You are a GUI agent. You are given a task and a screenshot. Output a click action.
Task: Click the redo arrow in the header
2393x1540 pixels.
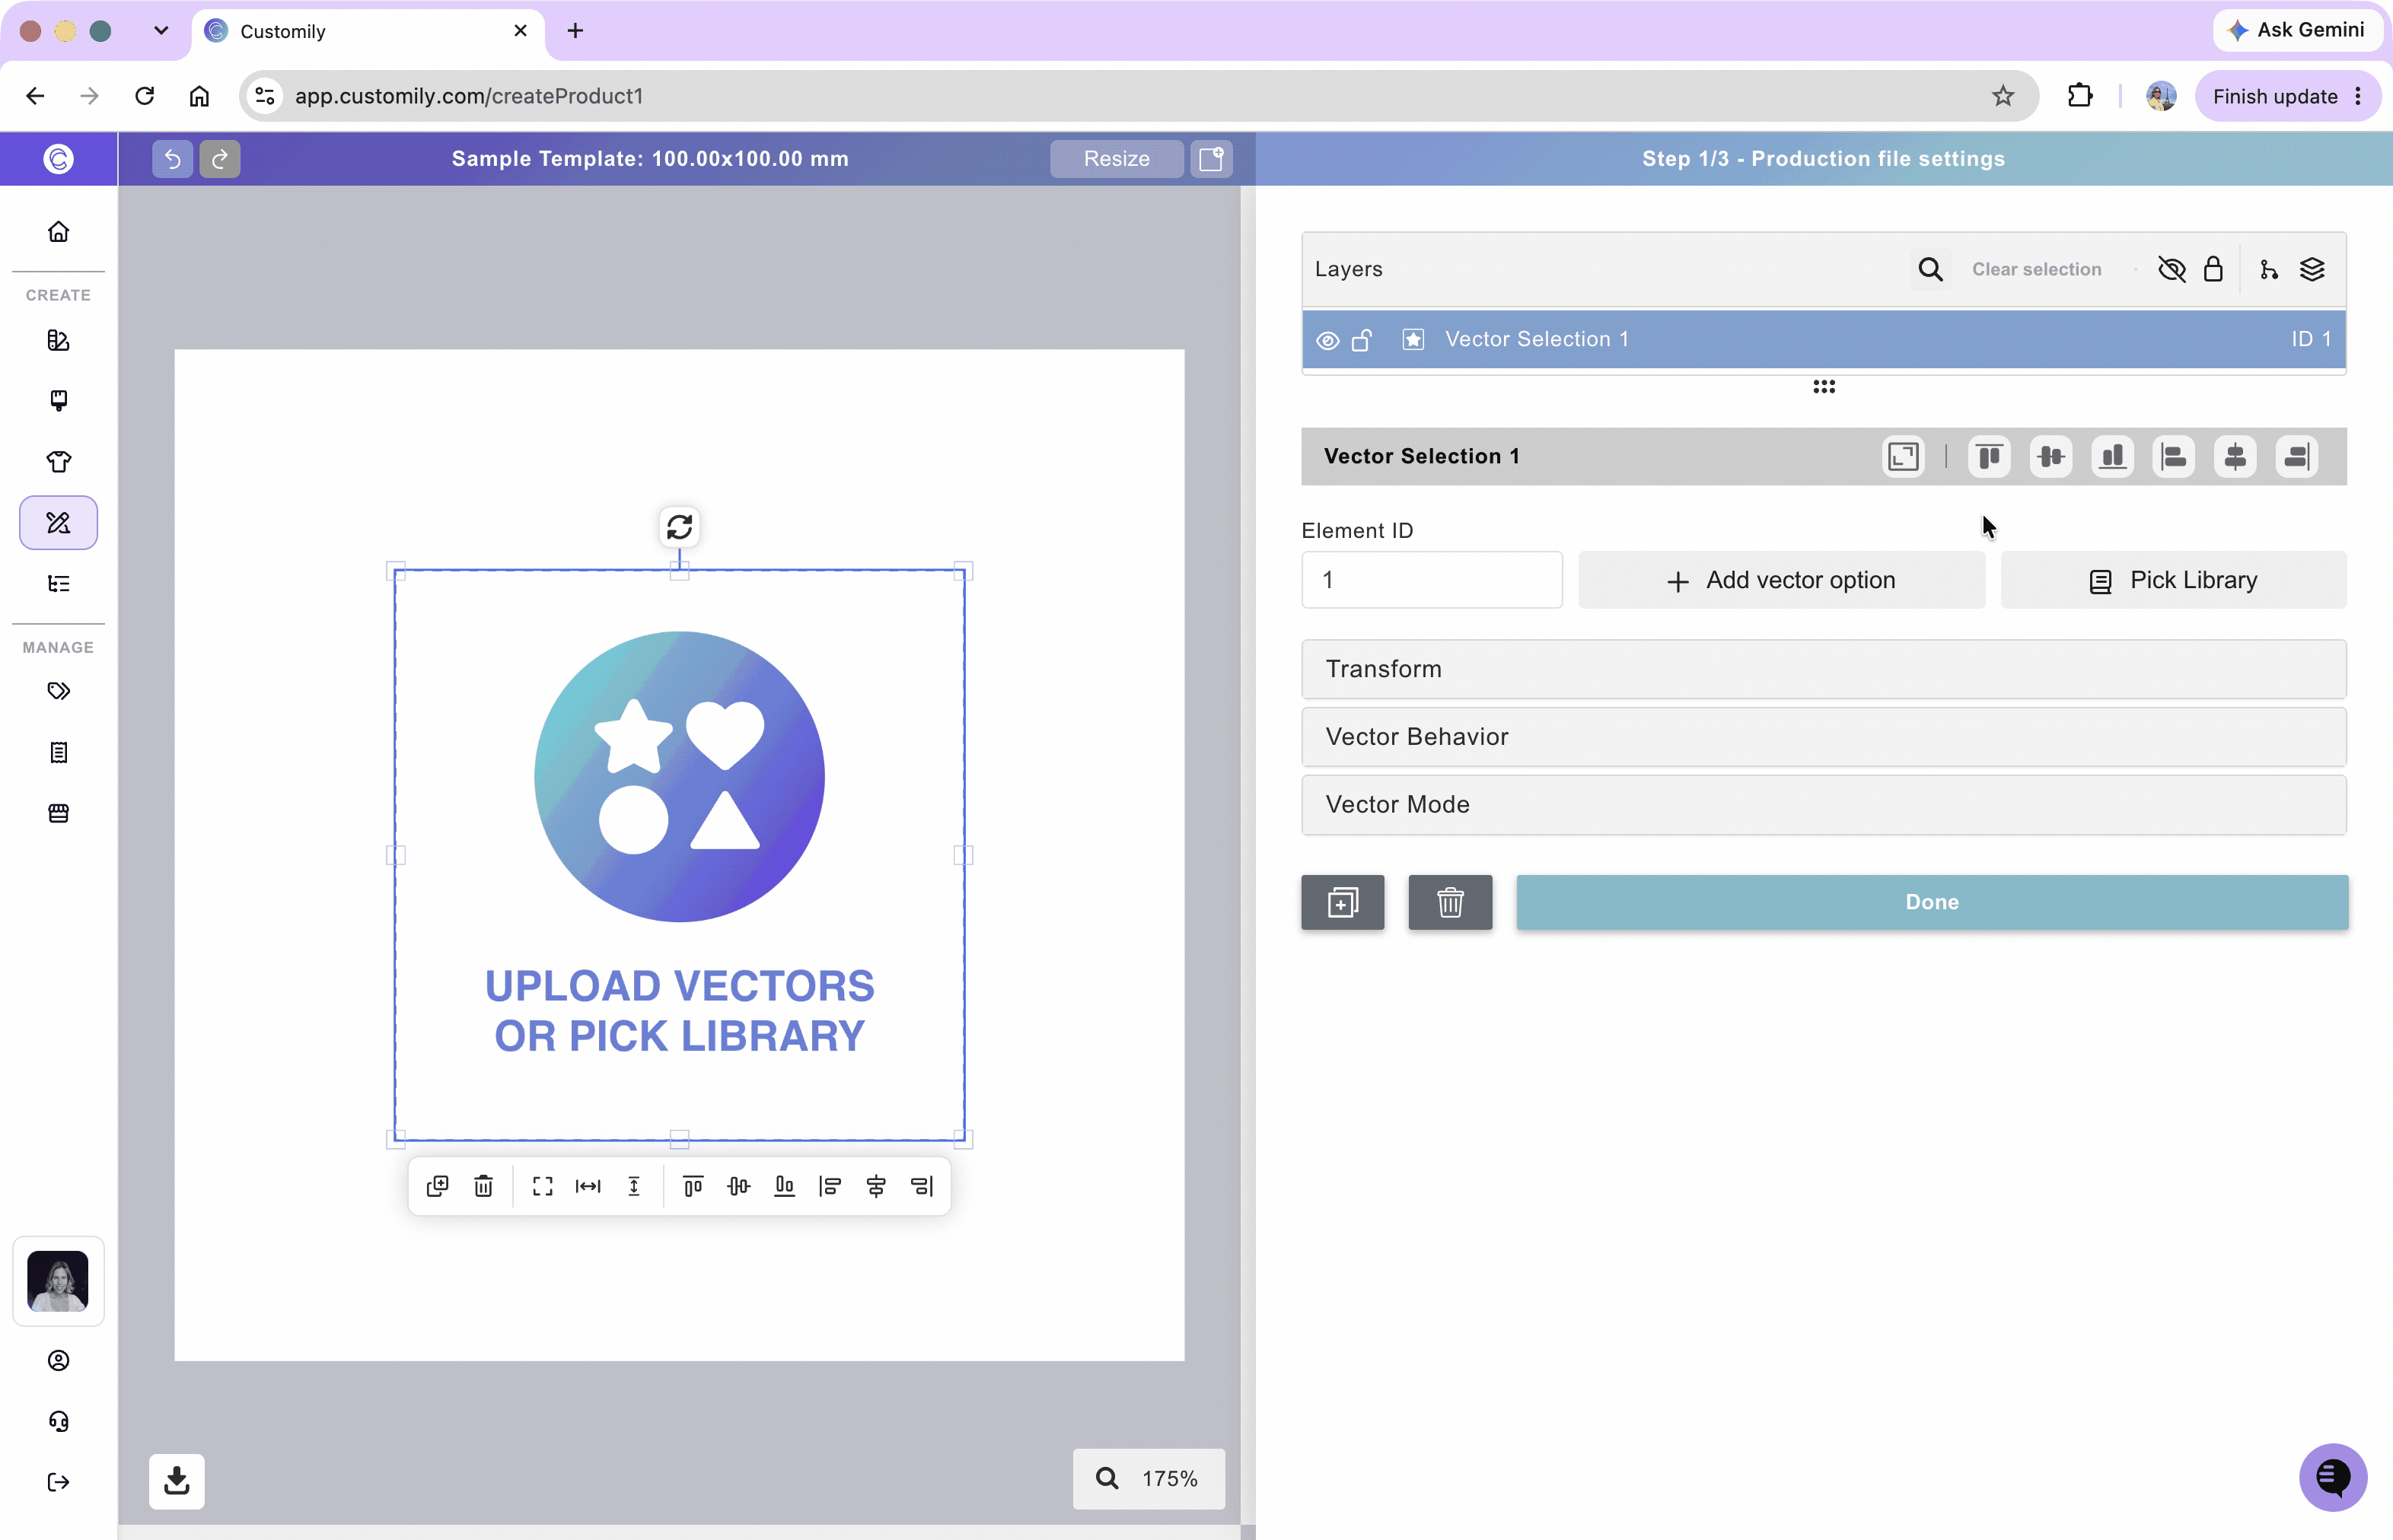point(219,159)
